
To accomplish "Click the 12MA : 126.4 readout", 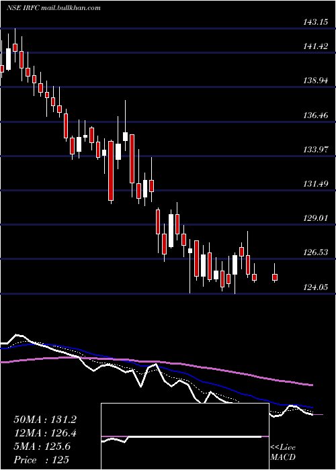I will point(45,433).
